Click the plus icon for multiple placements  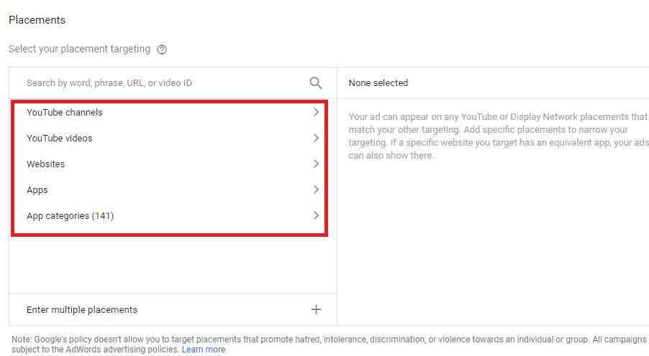315,309
